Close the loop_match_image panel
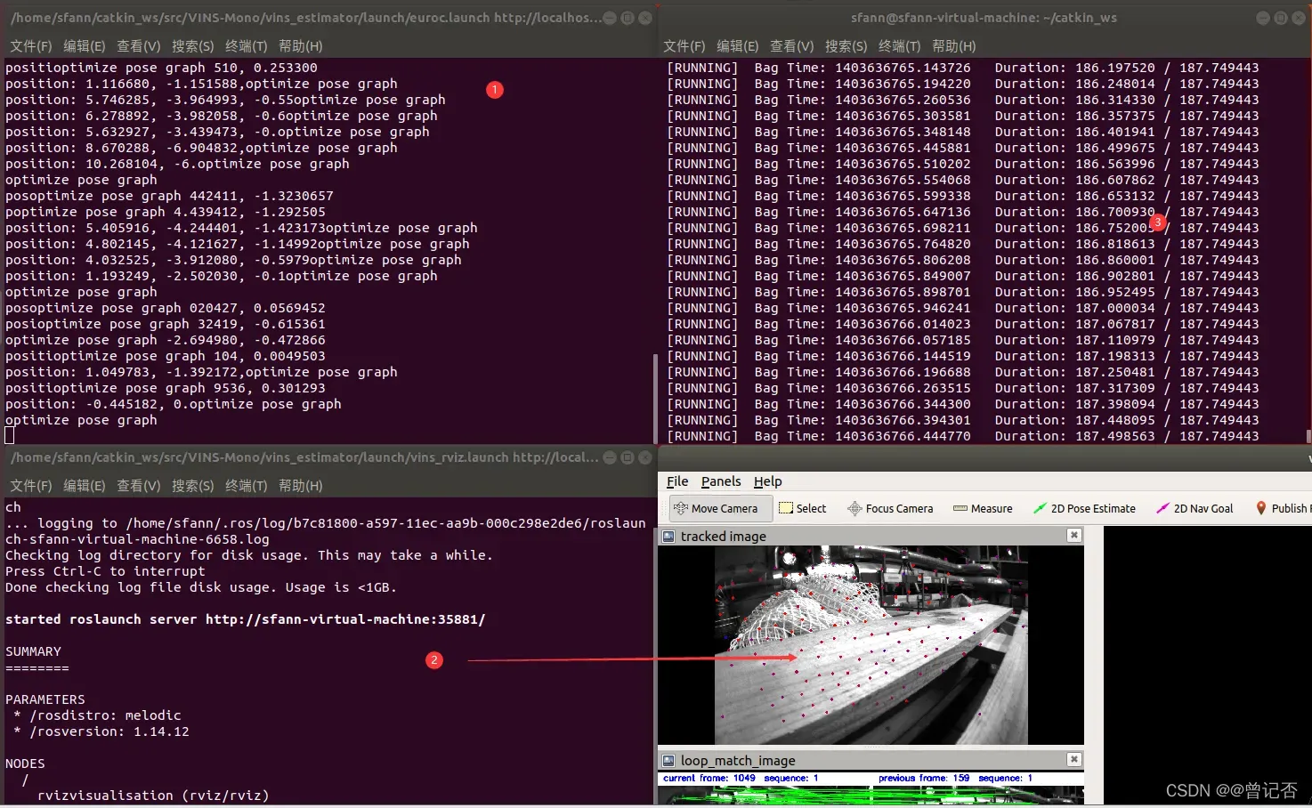Screen dimensions: 1312x808 click(x=1074, y=759)
